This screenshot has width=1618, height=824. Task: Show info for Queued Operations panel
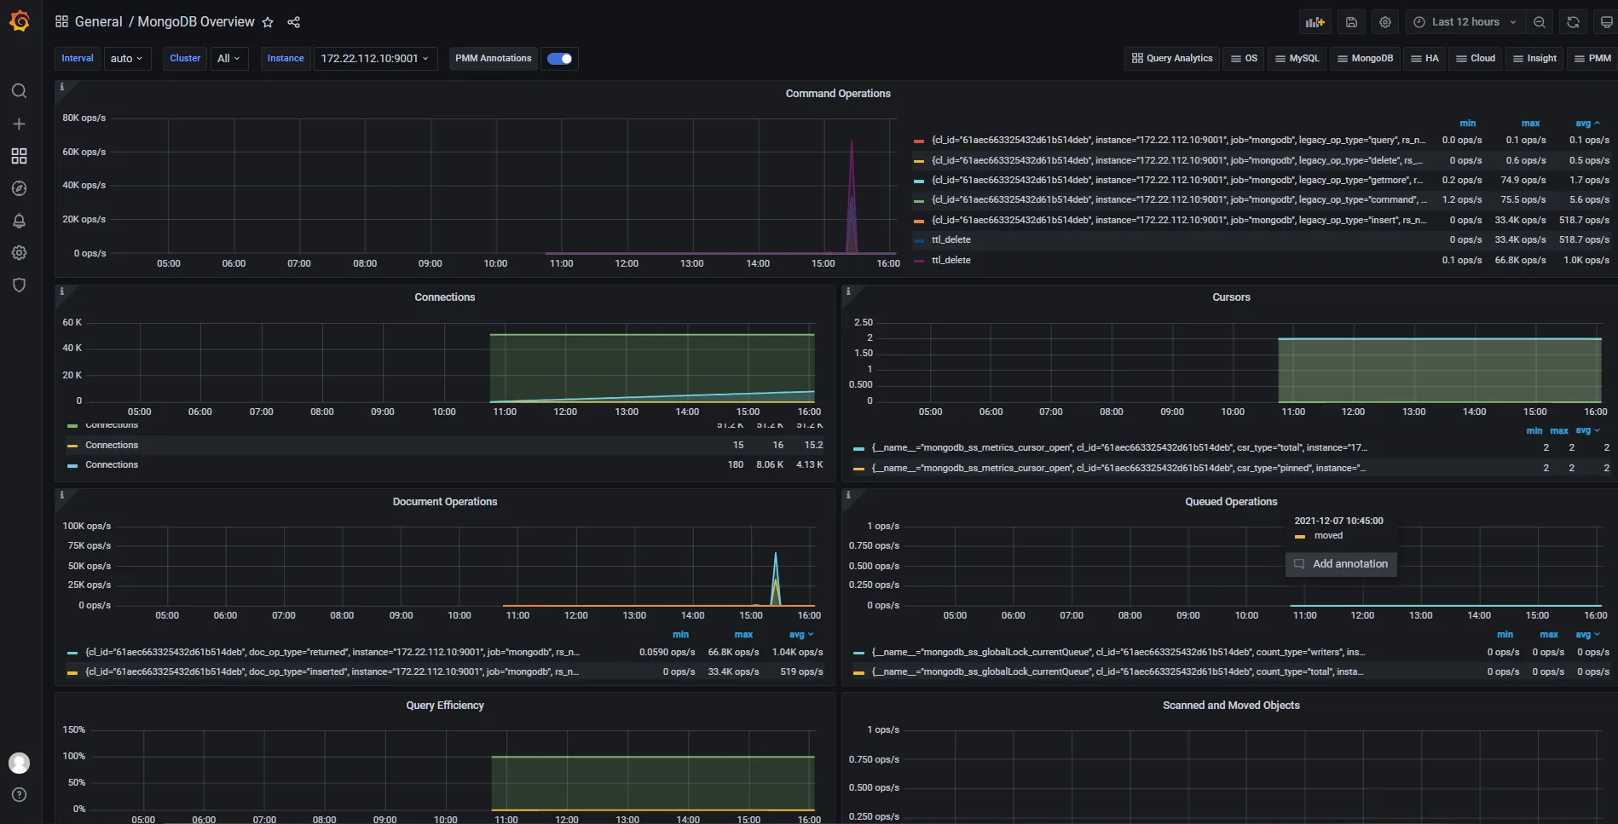[848, 495]
